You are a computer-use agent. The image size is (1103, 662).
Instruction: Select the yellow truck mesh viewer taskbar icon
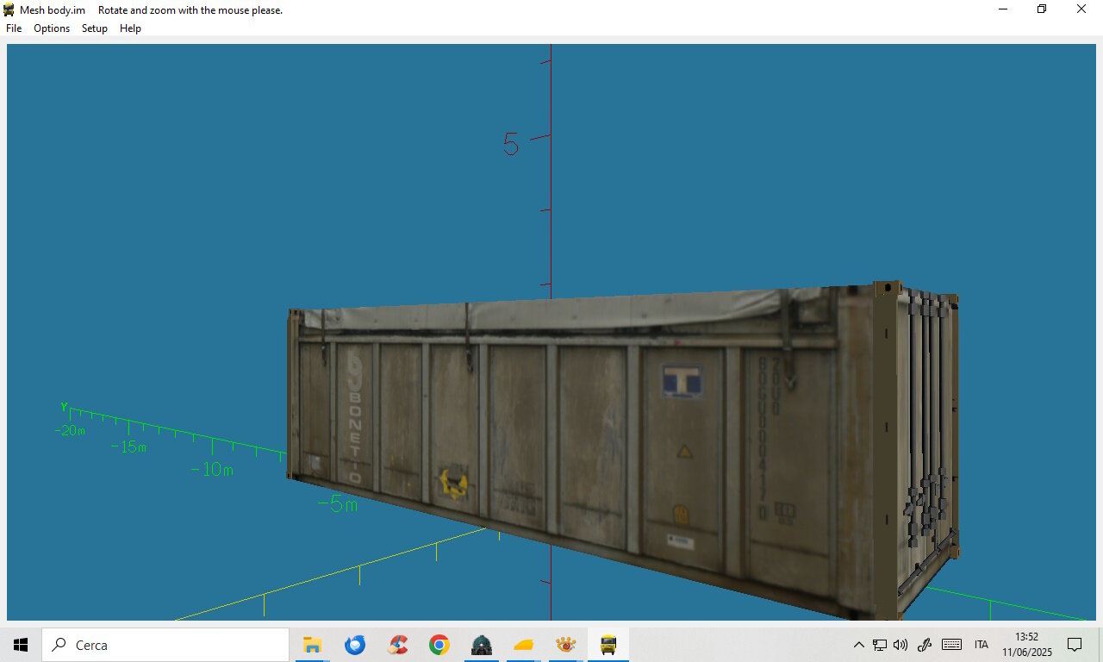[x=608, y=645]
